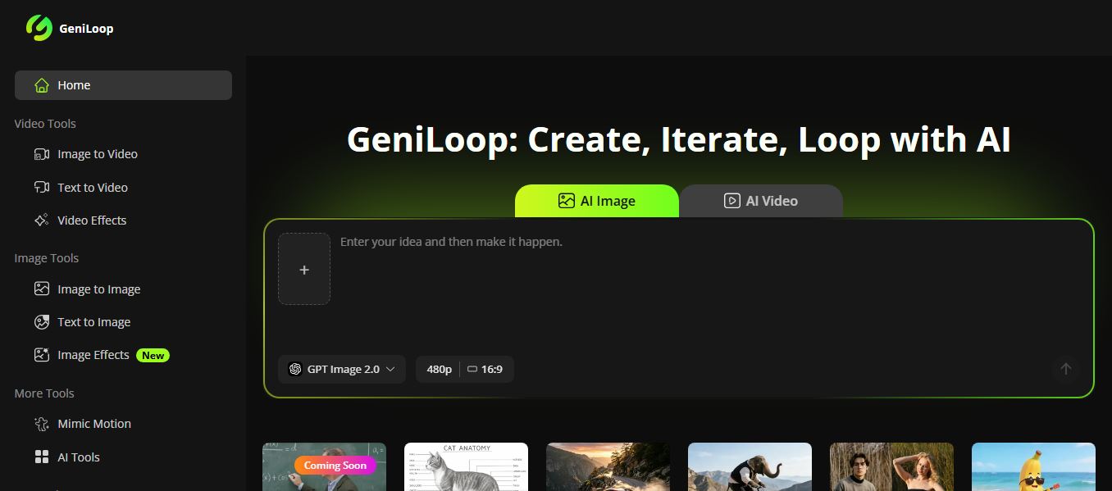Click the model dropdown chevron arrow
Screen dimensions: 1112x491
(x=390, y=369)
